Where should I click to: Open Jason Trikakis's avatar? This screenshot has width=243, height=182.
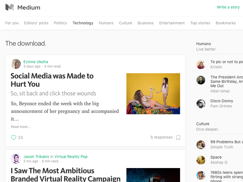(16, 159)
